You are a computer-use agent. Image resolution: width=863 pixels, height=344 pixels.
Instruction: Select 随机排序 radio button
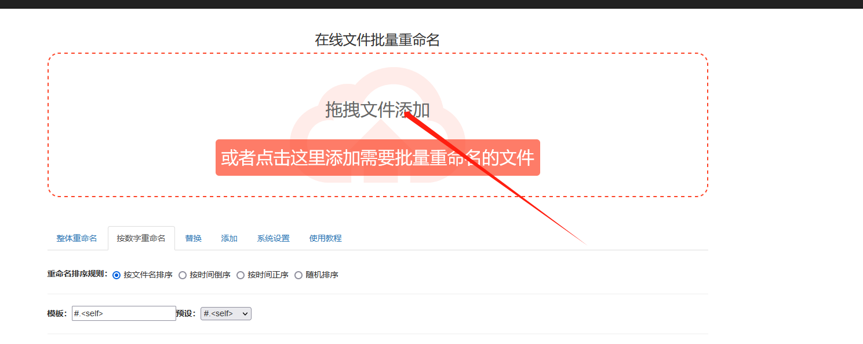pyautogui.click(x=298, y=275)
